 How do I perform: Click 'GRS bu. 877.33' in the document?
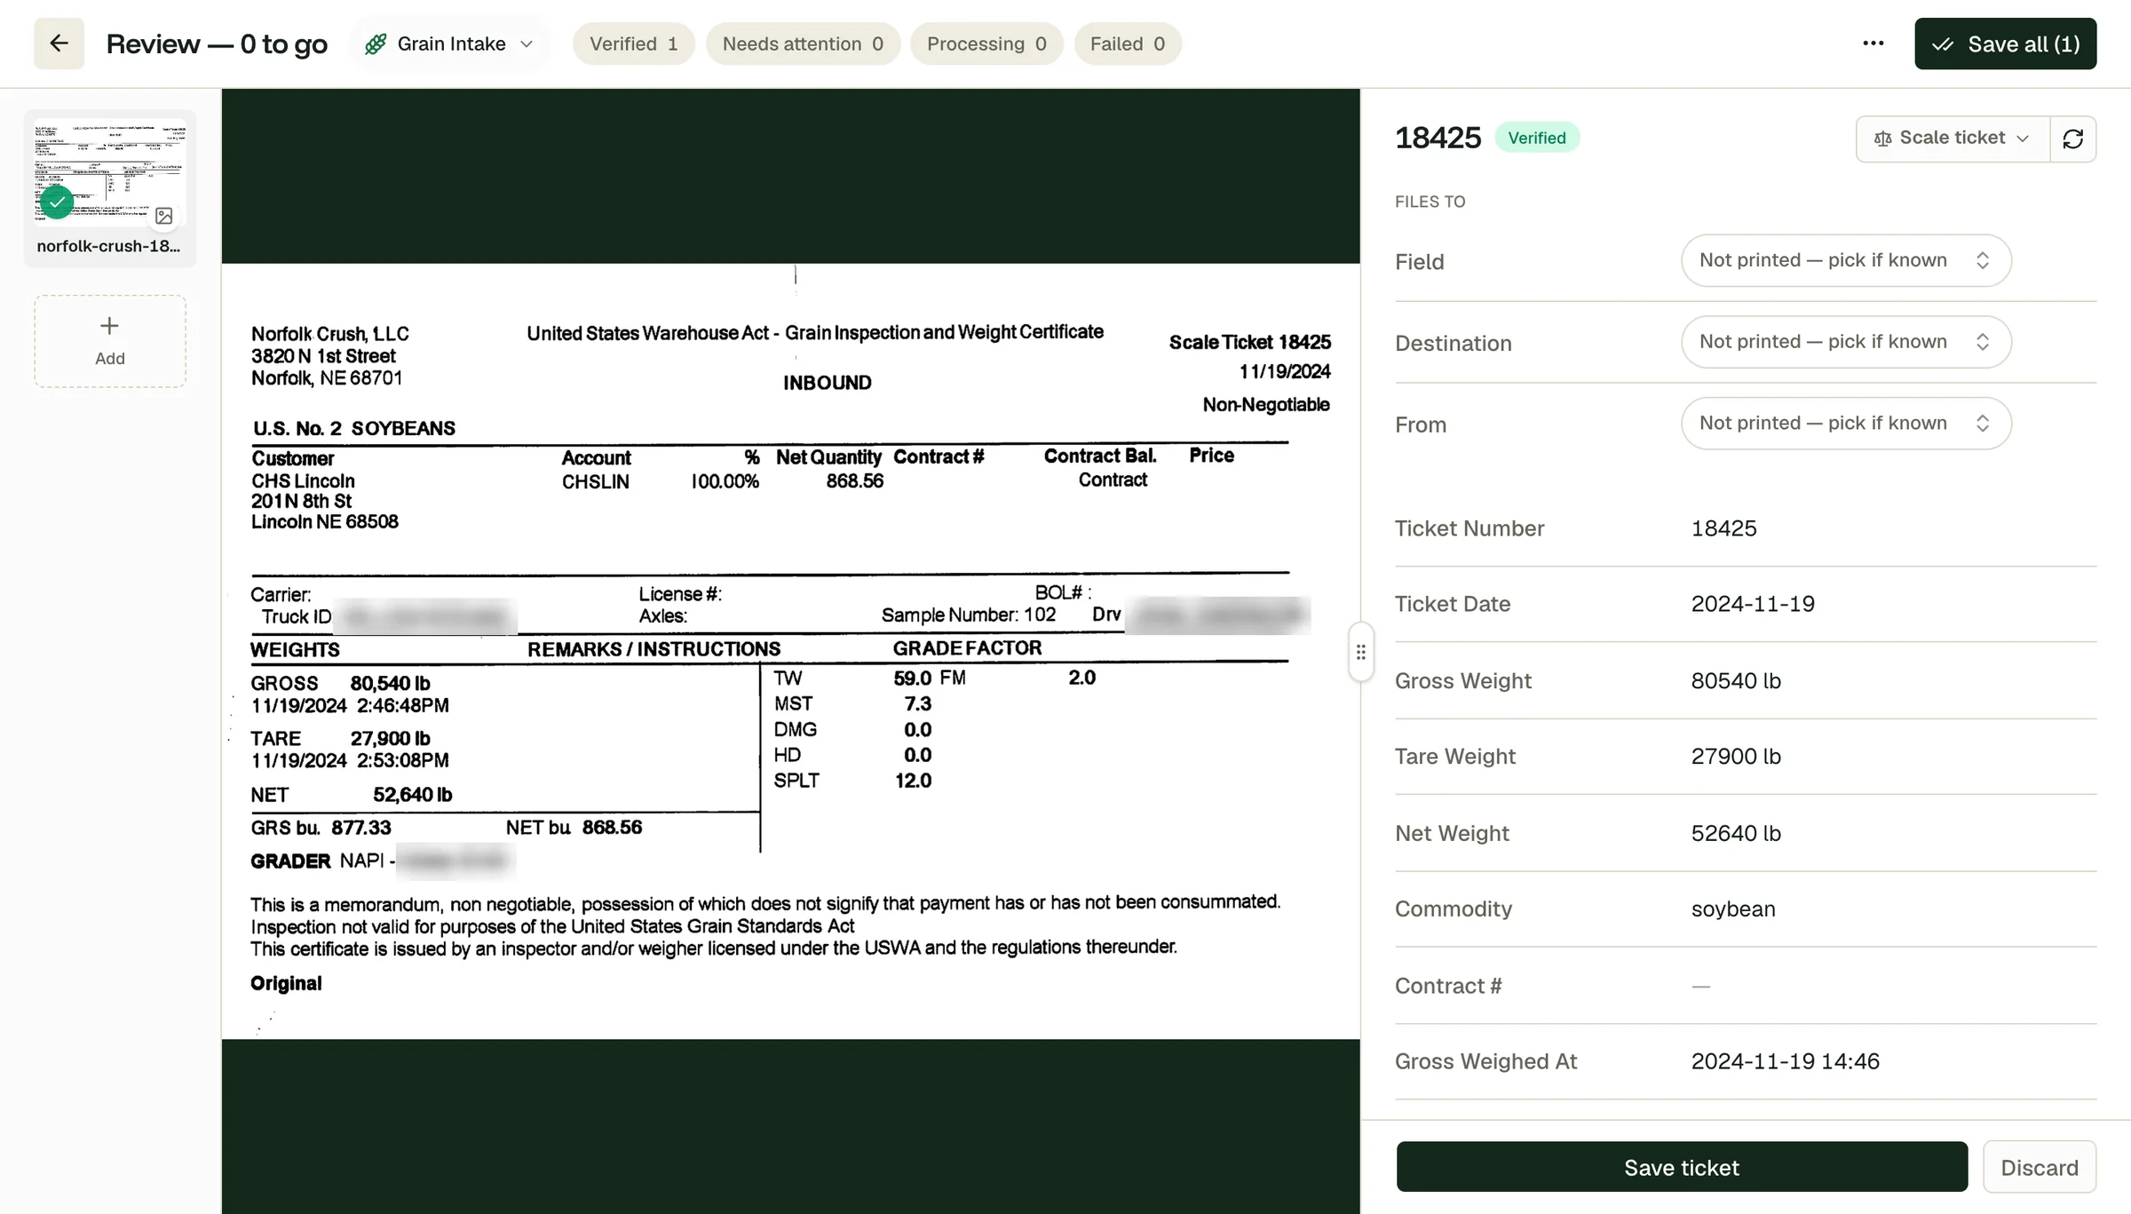321,828
